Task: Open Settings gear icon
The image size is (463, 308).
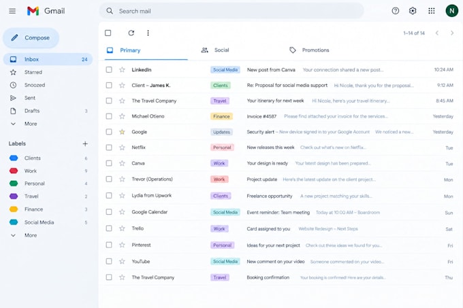Action: (x=413, y=11)
